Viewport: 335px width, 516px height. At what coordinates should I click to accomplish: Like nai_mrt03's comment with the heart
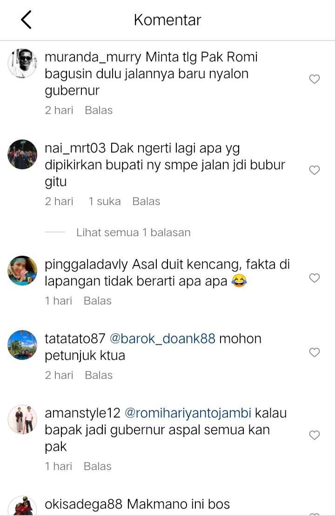(x=315, y=170)
